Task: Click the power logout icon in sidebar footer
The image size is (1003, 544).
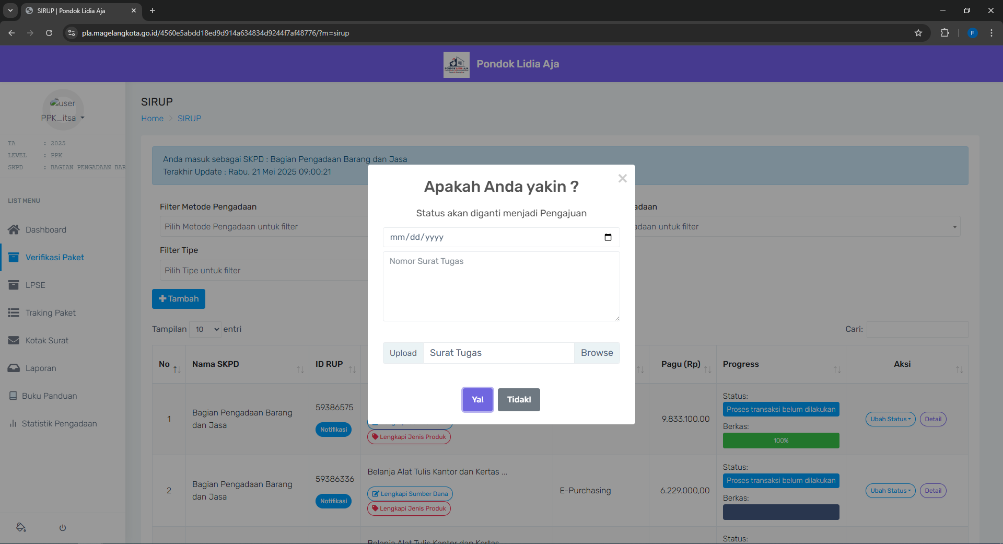Action: tap(63, 528)
